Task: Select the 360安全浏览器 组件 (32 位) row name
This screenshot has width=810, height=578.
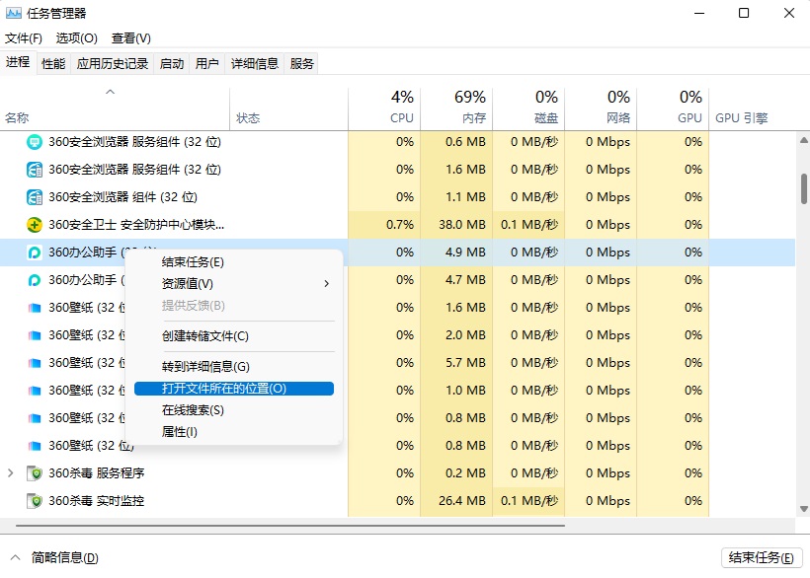Action: 122,197
